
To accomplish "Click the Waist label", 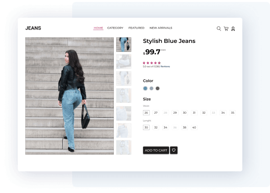I will tap(146, 106).
